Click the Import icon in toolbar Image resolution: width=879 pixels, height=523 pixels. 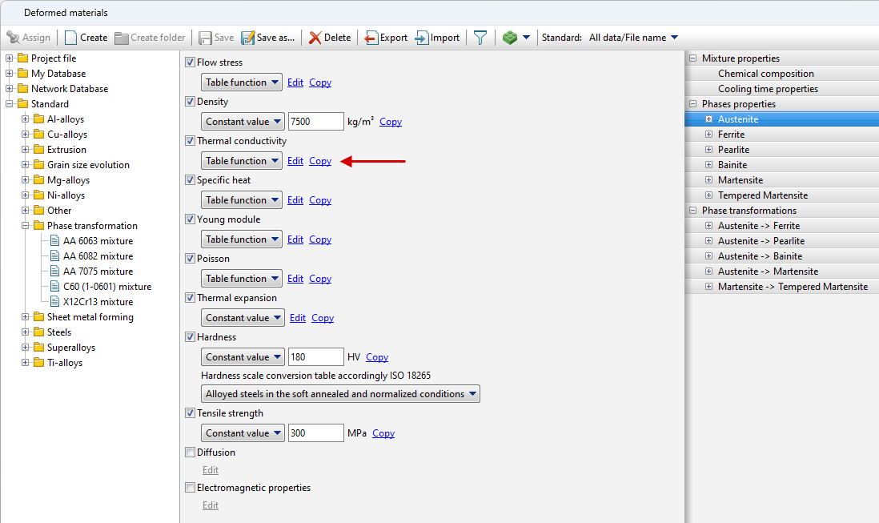pyautogui.click(x=422, y=38)
